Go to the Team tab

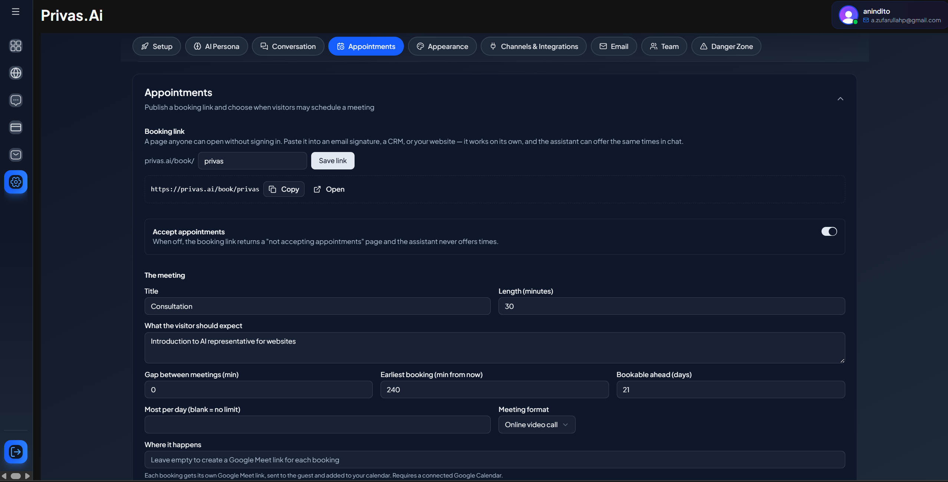click(x=664, y=46)
